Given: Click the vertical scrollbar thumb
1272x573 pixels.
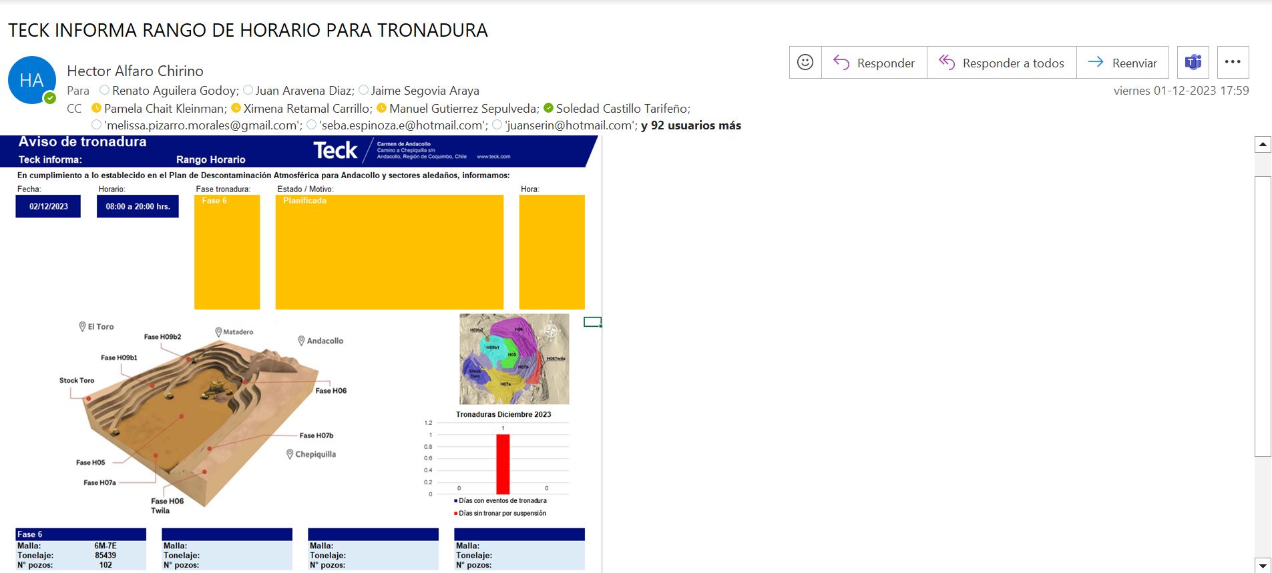Looking at the screenshot, I should click(x=1263, y=316).
